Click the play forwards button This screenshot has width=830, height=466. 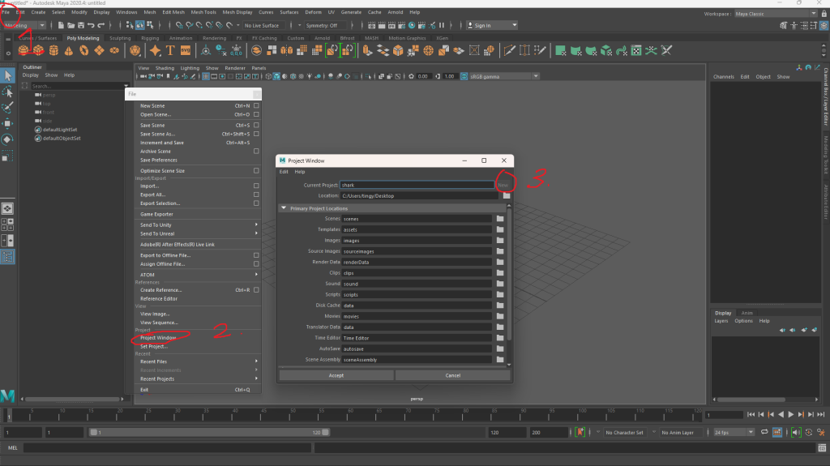791,415
